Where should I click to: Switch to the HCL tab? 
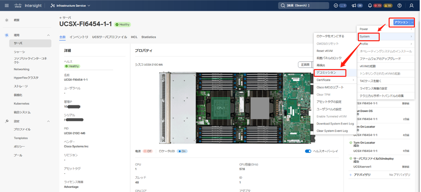tap(134, 37)
